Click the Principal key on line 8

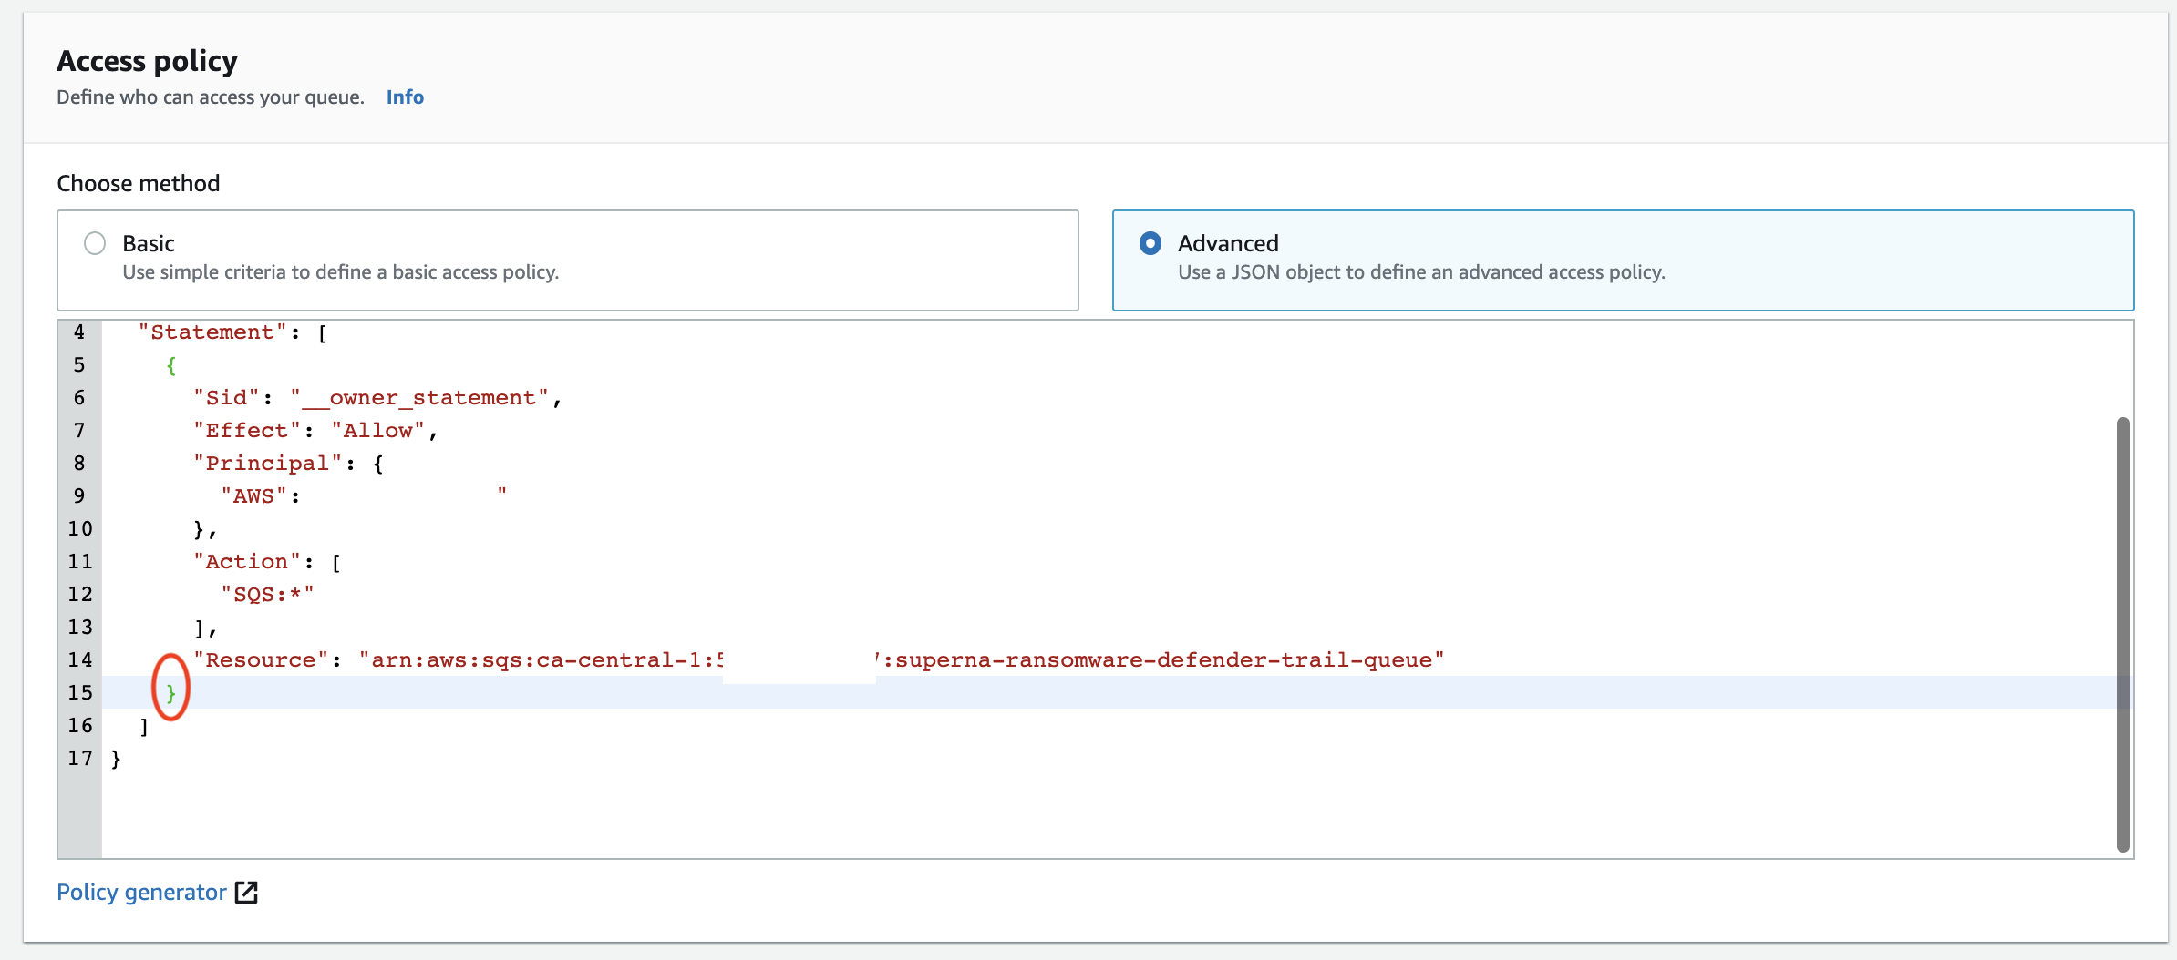click(269, 463)
